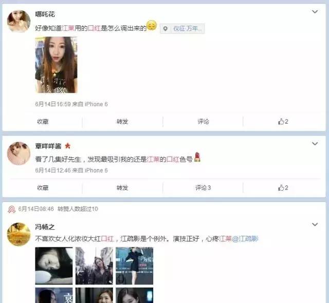Open 评论 3 on 蕈咩咩酱's post
Viewport: 329px width, 303px height.
(x=203, y=188)
